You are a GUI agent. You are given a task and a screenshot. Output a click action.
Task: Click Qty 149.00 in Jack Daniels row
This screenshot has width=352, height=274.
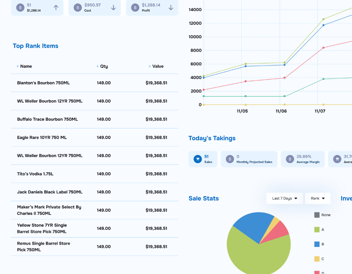[104, 192]
